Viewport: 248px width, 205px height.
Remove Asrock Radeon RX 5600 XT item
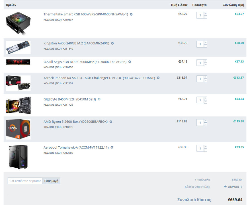click(x=158, y=78)
